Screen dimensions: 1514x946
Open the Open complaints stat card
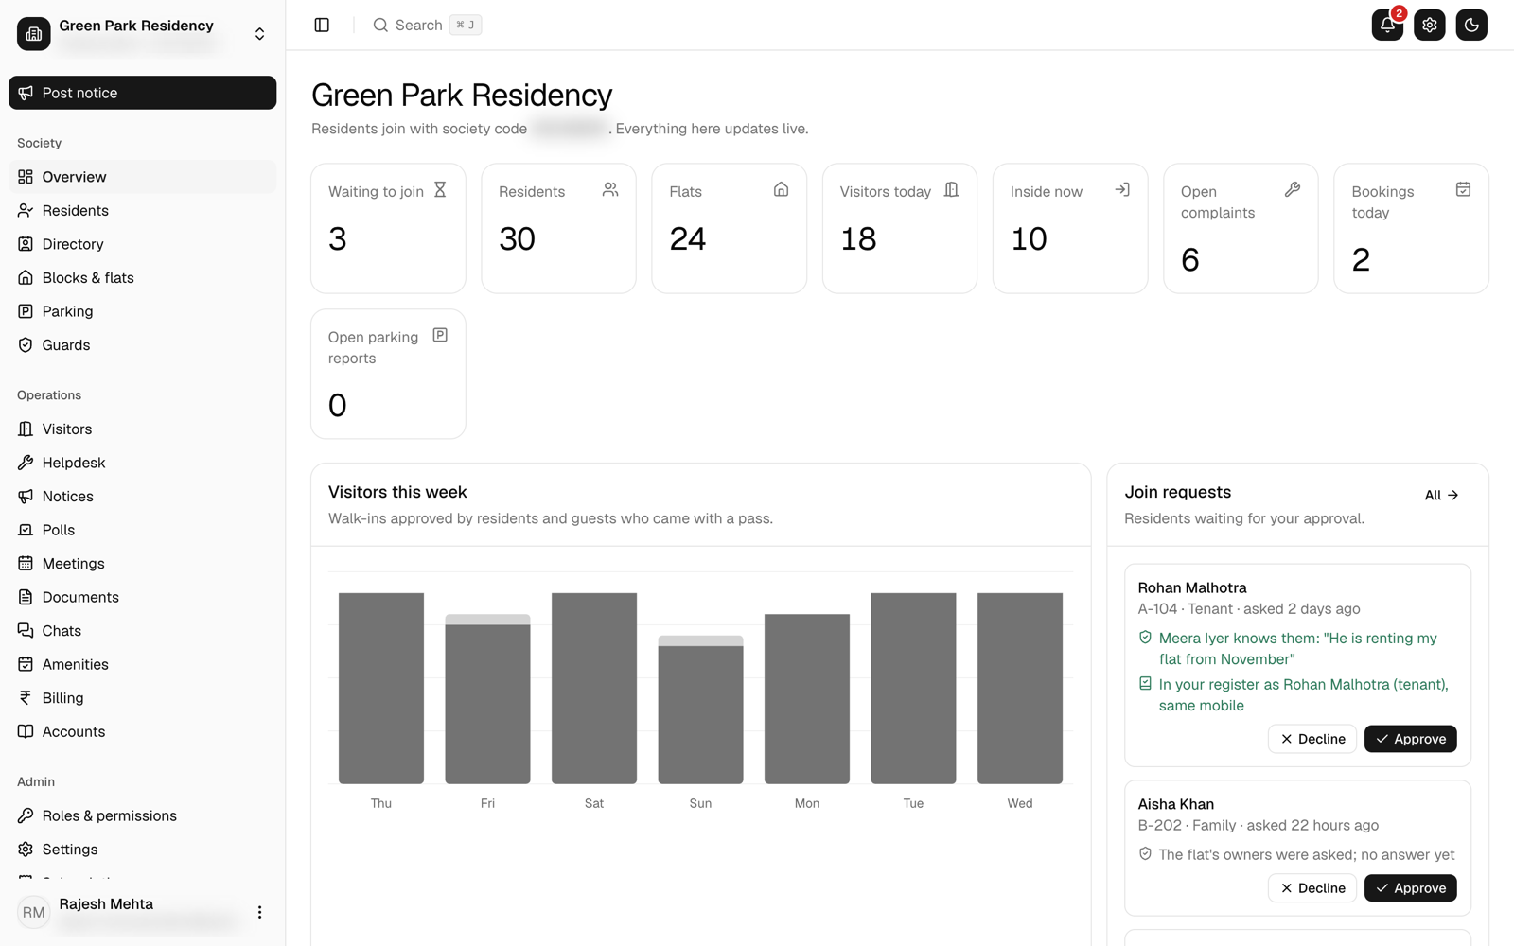[x=1241, y=229]
